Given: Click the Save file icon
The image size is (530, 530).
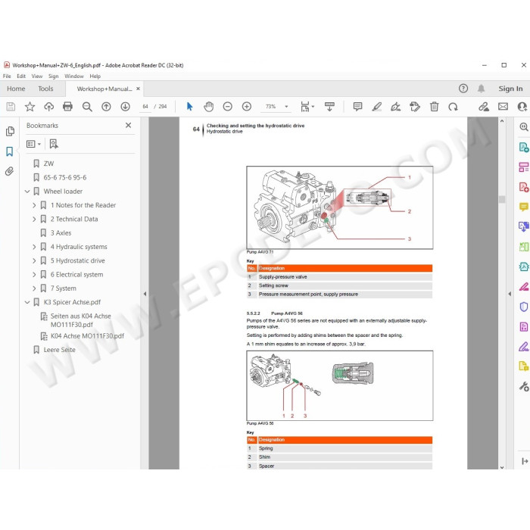Looking at the screenshot, I should [11, 107].
